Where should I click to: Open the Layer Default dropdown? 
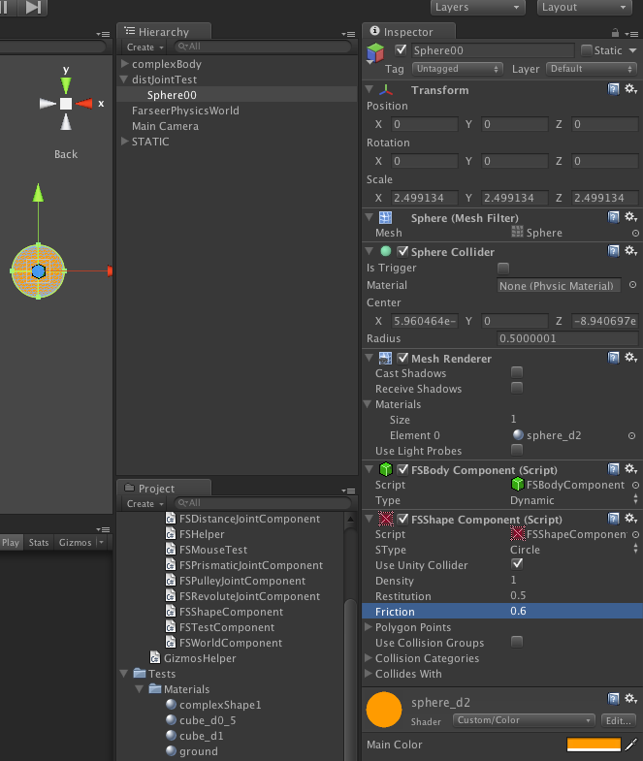click(591, 69)
